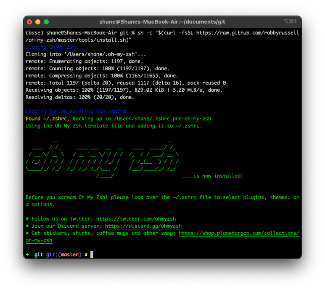
Task: Click the 'Looking for an existing zsh config...' line
Action: coord(80,112)
